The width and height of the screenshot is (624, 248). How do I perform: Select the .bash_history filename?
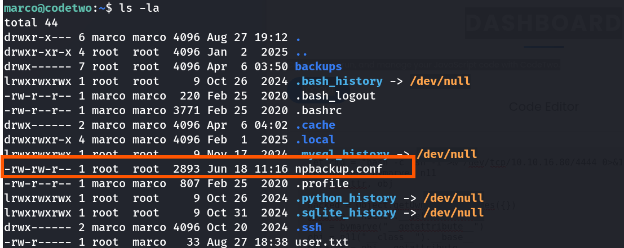pos(339,81)
